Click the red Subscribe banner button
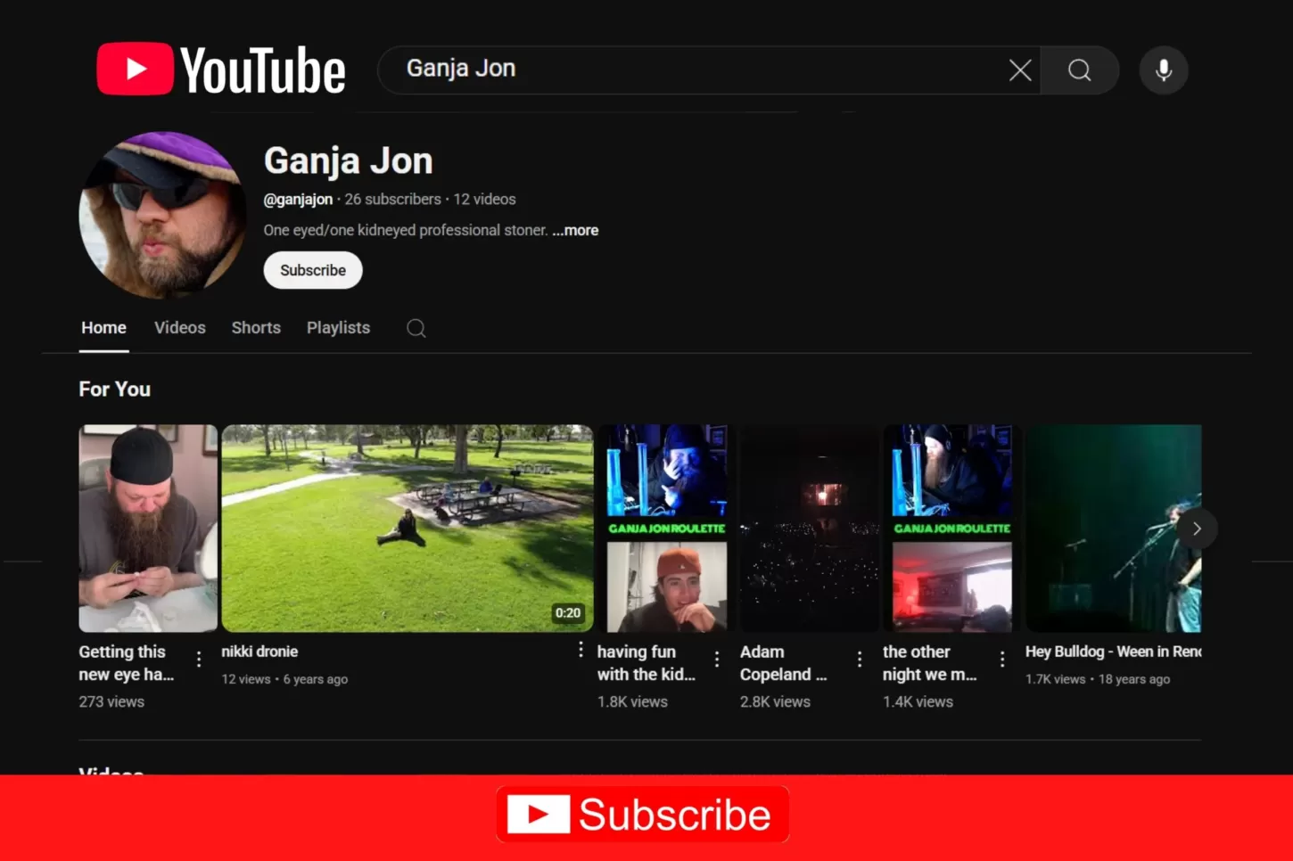This screenshot has width=1293, height=861. [x=642, y=815]
